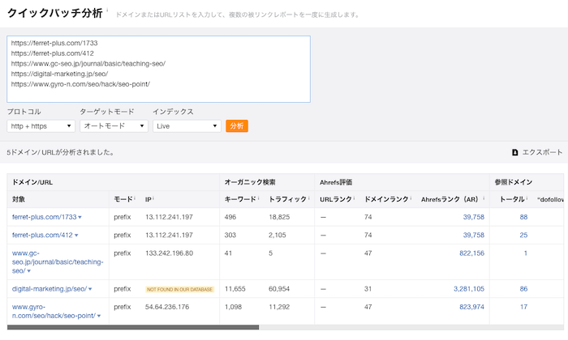Viewport: 568px width, 340px height.
Task: Click referring domains total 17
Action: pyautogui.click(x=523, y=307)
